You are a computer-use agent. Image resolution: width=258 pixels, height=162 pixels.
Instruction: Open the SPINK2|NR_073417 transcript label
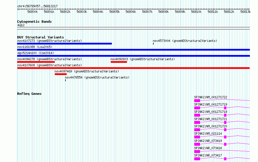point(208,155)
